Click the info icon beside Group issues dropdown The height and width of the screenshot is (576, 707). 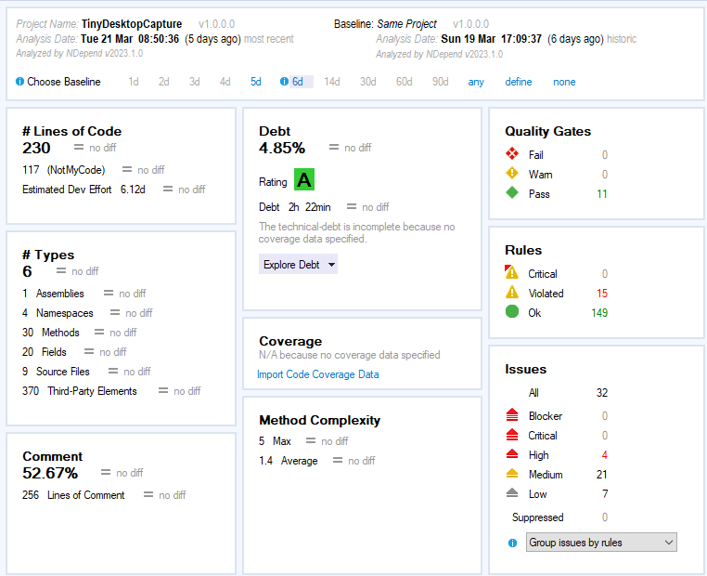pos(513,543)
